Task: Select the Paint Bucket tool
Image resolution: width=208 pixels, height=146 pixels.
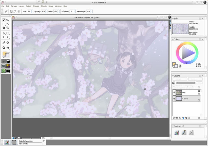Action: click(8, 43)
